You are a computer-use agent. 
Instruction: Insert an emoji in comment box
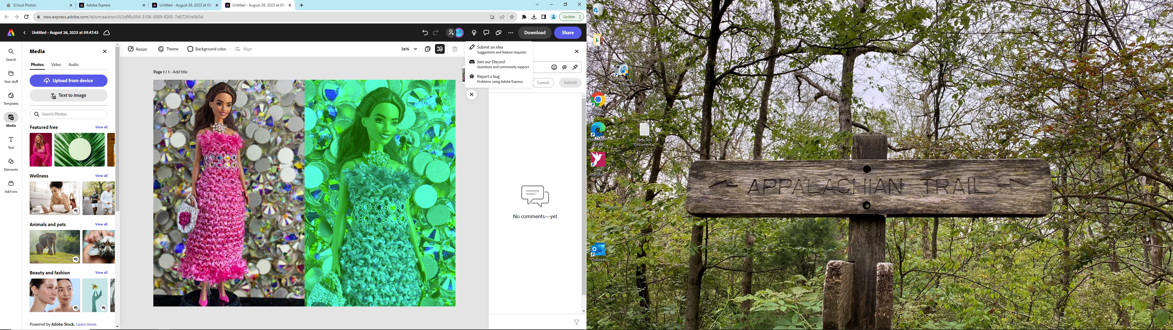coord(554,68)
